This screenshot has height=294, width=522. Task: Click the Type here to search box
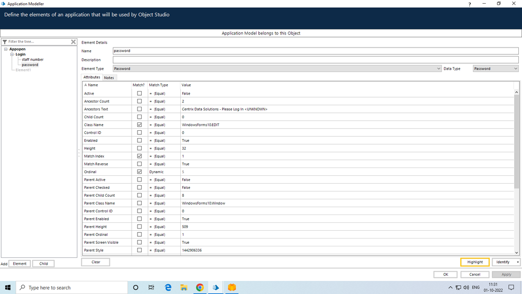coord(71,287)
